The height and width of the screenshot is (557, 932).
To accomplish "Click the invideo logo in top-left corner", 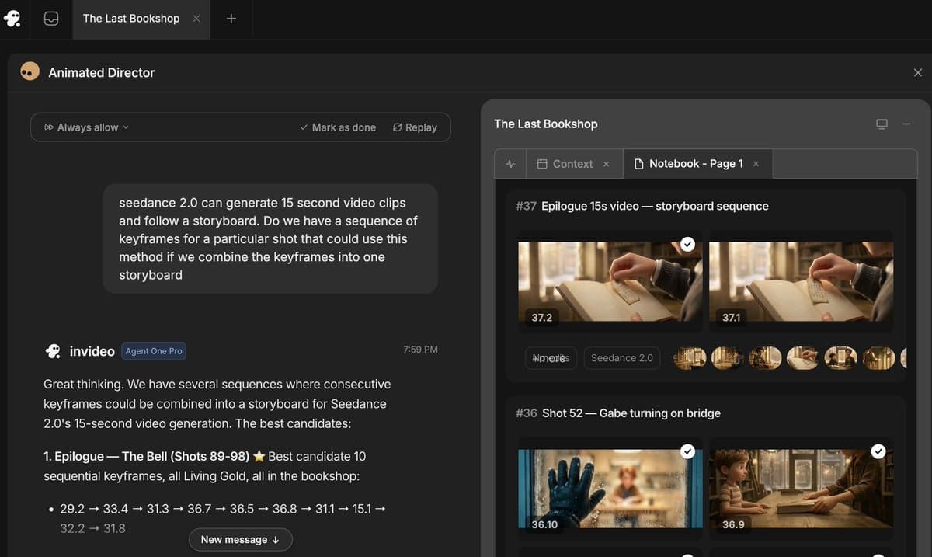I will (12, 18).
